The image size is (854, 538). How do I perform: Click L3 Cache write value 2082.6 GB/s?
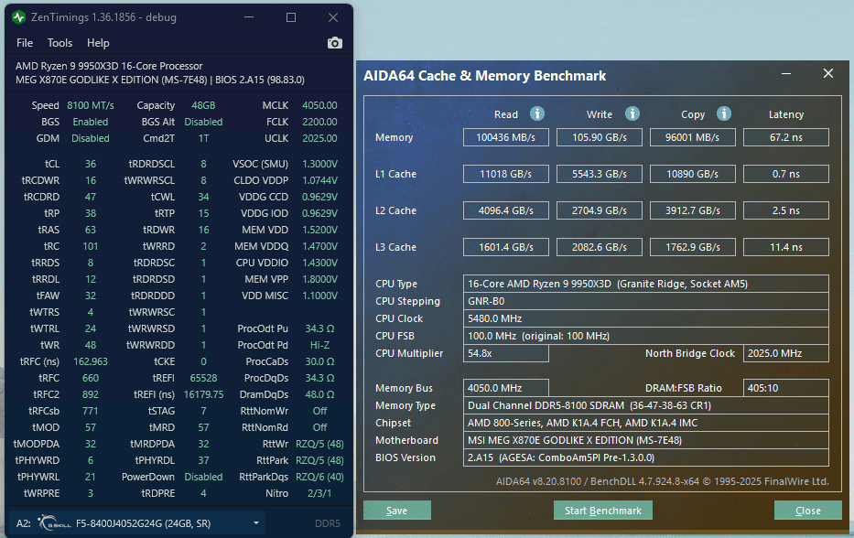[600, 247]
